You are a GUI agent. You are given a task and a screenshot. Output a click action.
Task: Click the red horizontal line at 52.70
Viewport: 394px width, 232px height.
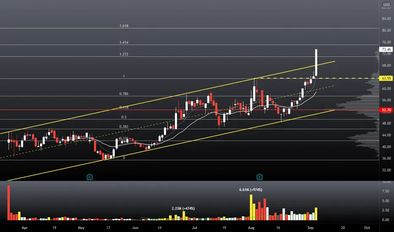click(x=189, y=110)
